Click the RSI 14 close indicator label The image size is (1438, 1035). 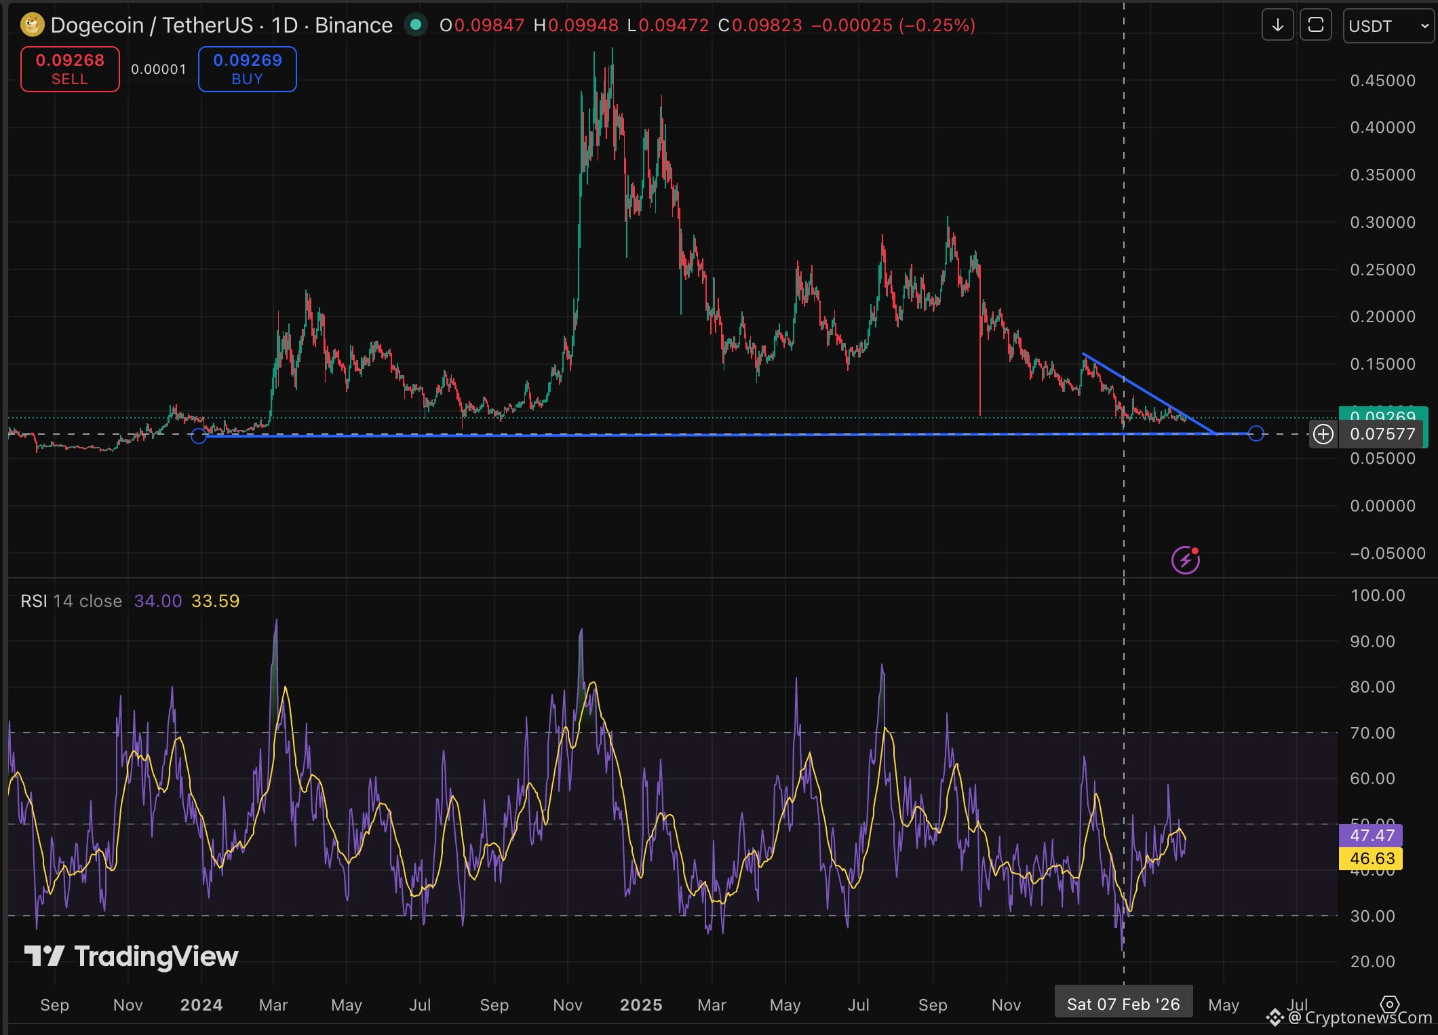tap(71, 601)
